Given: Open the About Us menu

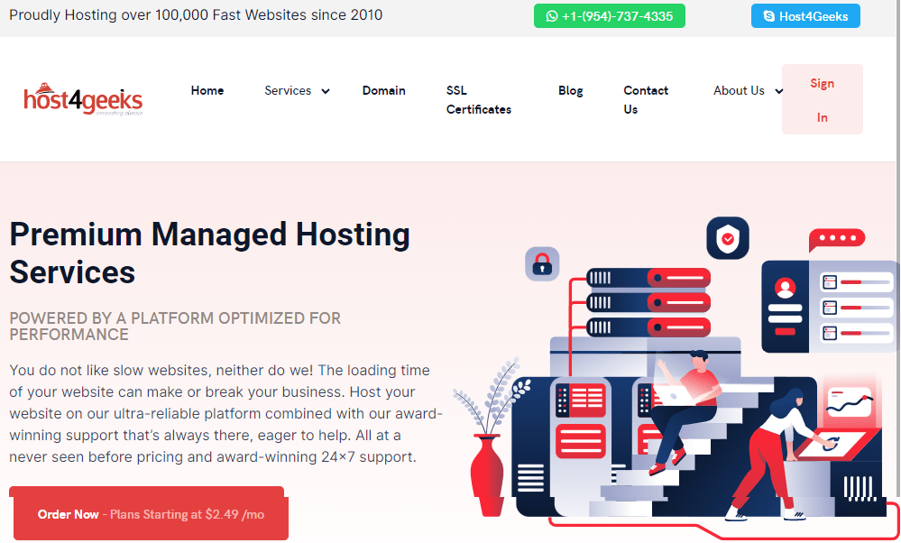Looking at the screenshot, I should pyautogui.click(x=739, y=90).
